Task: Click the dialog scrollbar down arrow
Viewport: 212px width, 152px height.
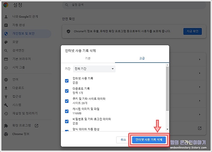Action: pyautogui.click(x=167, y=129)
